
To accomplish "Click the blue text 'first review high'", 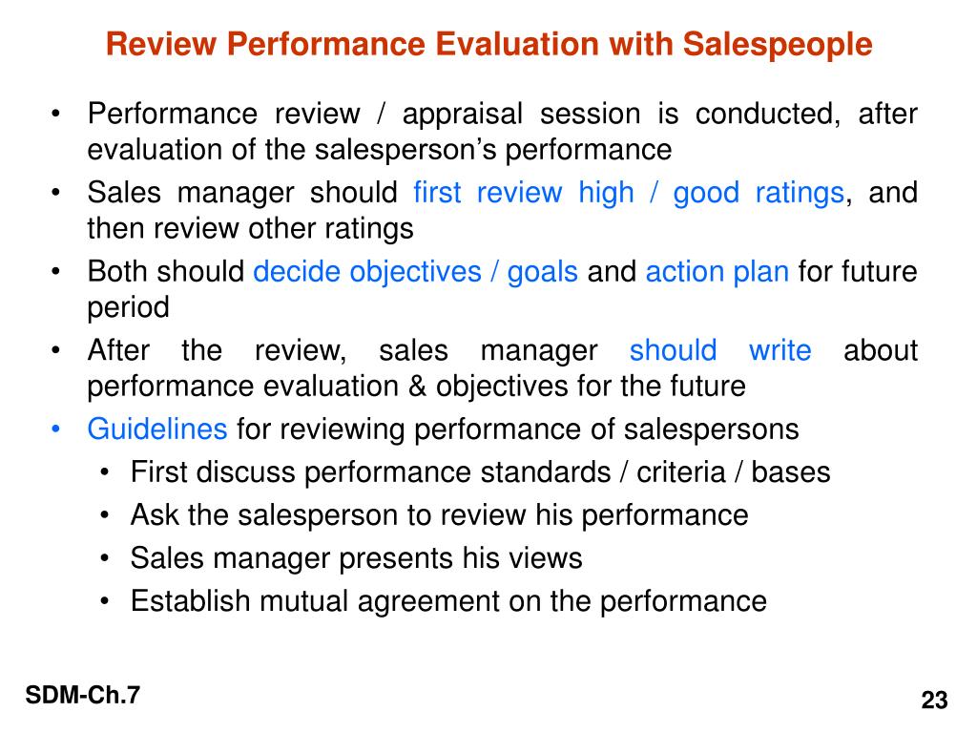I will point(524,193).
